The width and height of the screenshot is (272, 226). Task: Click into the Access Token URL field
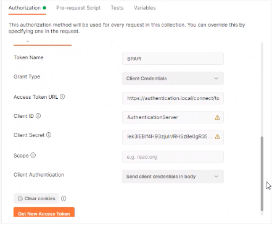[x=173, y=98]
